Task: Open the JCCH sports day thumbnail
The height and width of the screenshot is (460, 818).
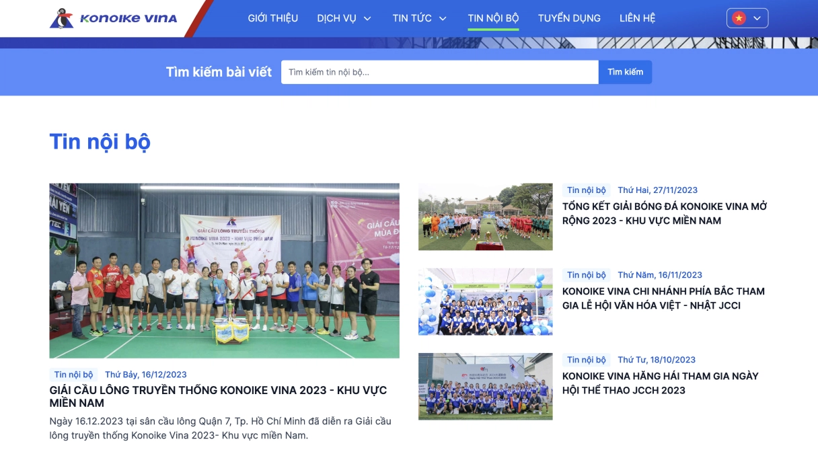Action: click(486, 387)
